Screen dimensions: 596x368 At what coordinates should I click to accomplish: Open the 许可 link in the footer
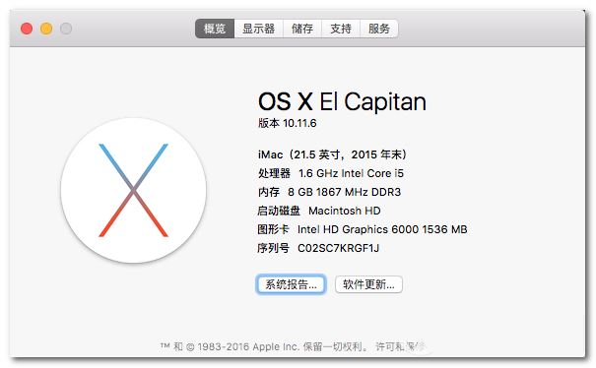[384, 346]
